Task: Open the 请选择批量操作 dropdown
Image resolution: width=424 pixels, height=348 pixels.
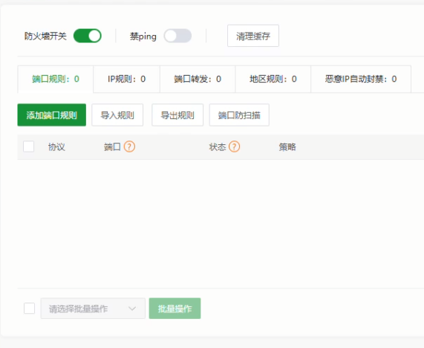Action: 93,309
